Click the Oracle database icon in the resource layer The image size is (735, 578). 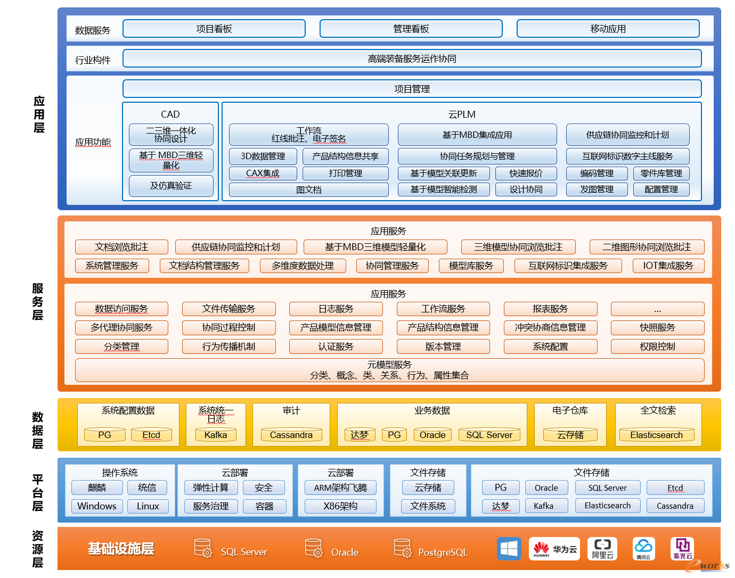click(314, 549)
